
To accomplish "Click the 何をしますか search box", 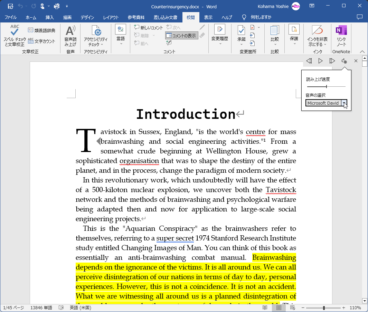I will click(261, 17).
